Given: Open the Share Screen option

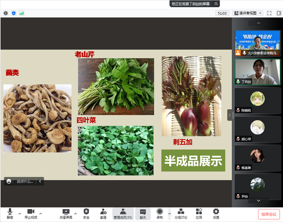Looking at the screenshot, I should coord(66,213).
